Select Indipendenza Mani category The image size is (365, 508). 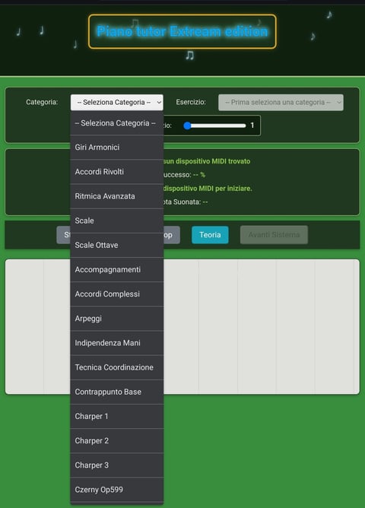[116, 343]
